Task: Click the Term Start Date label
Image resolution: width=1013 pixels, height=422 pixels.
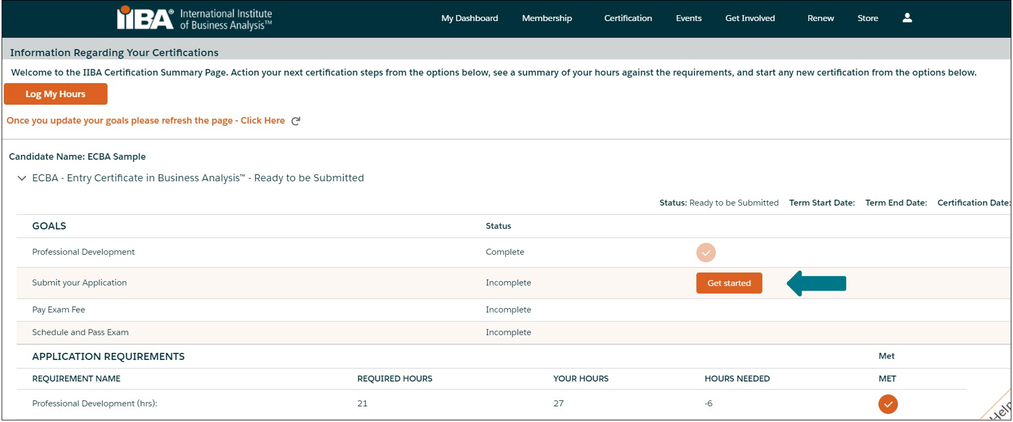Action: 822,203
